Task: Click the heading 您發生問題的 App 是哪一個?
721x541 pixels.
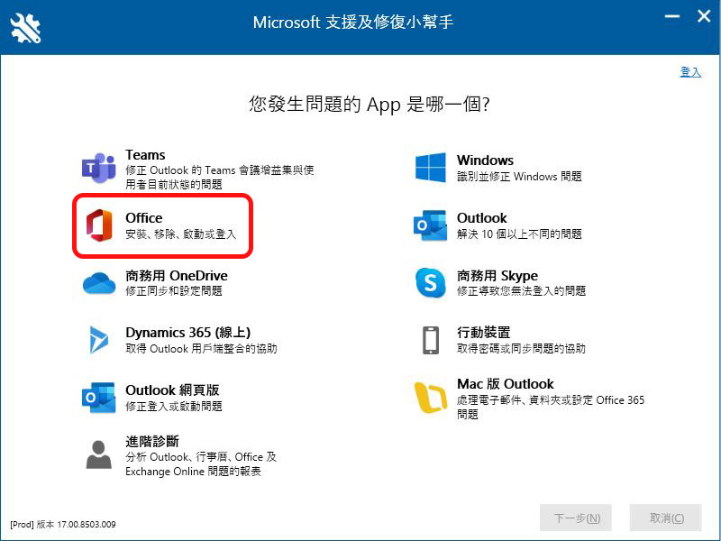Action: click(370, 105)
